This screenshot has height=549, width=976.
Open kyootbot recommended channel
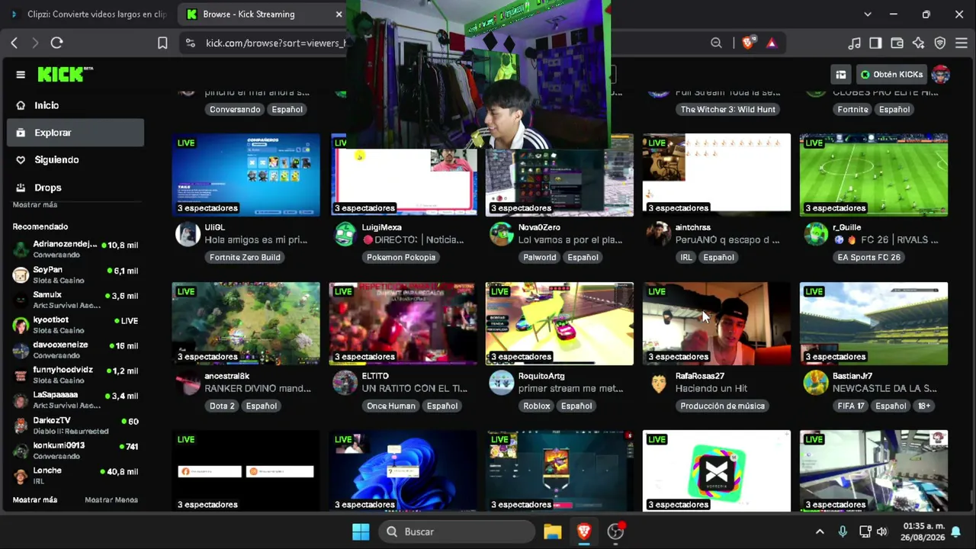tap(75, 325)
